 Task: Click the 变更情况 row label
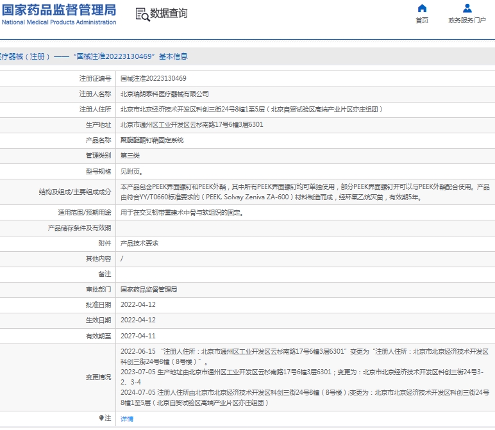point(98,377)
